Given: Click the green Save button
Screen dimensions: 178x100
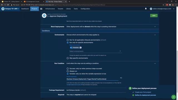Looking at the screenshot, I should pyautogui.click(x=154, y=16).
